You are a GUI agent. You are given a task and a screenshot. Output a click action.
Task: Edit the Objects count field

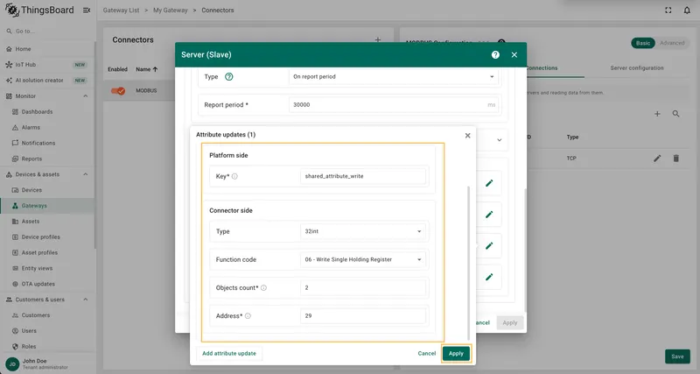point(363,288)
